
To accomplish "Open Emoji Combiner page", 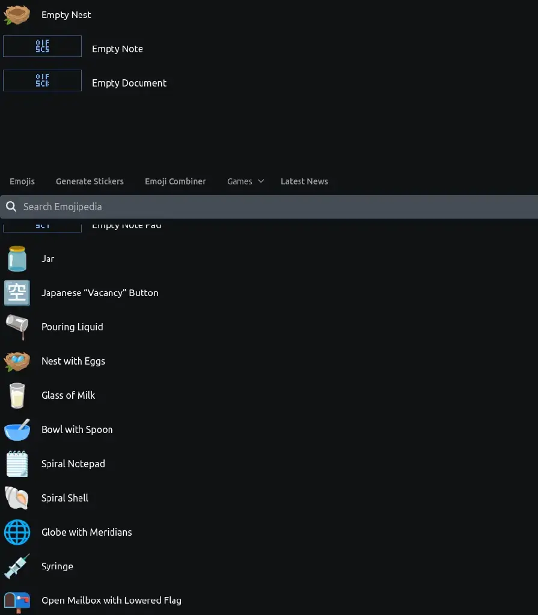I will pos(175,181).
